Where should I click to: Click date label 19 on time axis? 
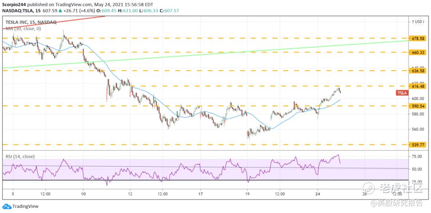[x=247, y=193]
